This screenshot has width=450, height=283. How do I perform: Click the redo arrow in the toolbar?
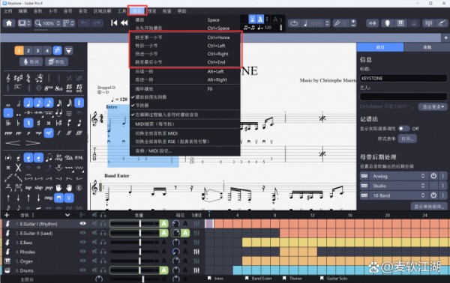(97, 23)
